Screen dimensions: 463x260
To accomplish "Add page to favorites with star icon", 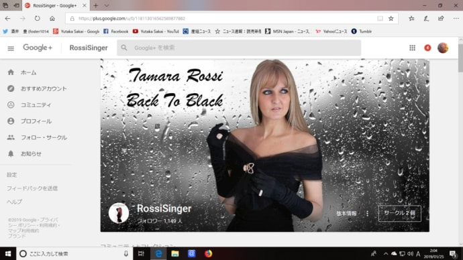I will 391,19.
